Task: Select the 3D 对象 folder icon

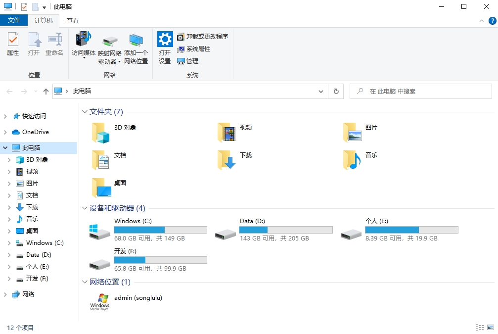Action: pos(100,133)
